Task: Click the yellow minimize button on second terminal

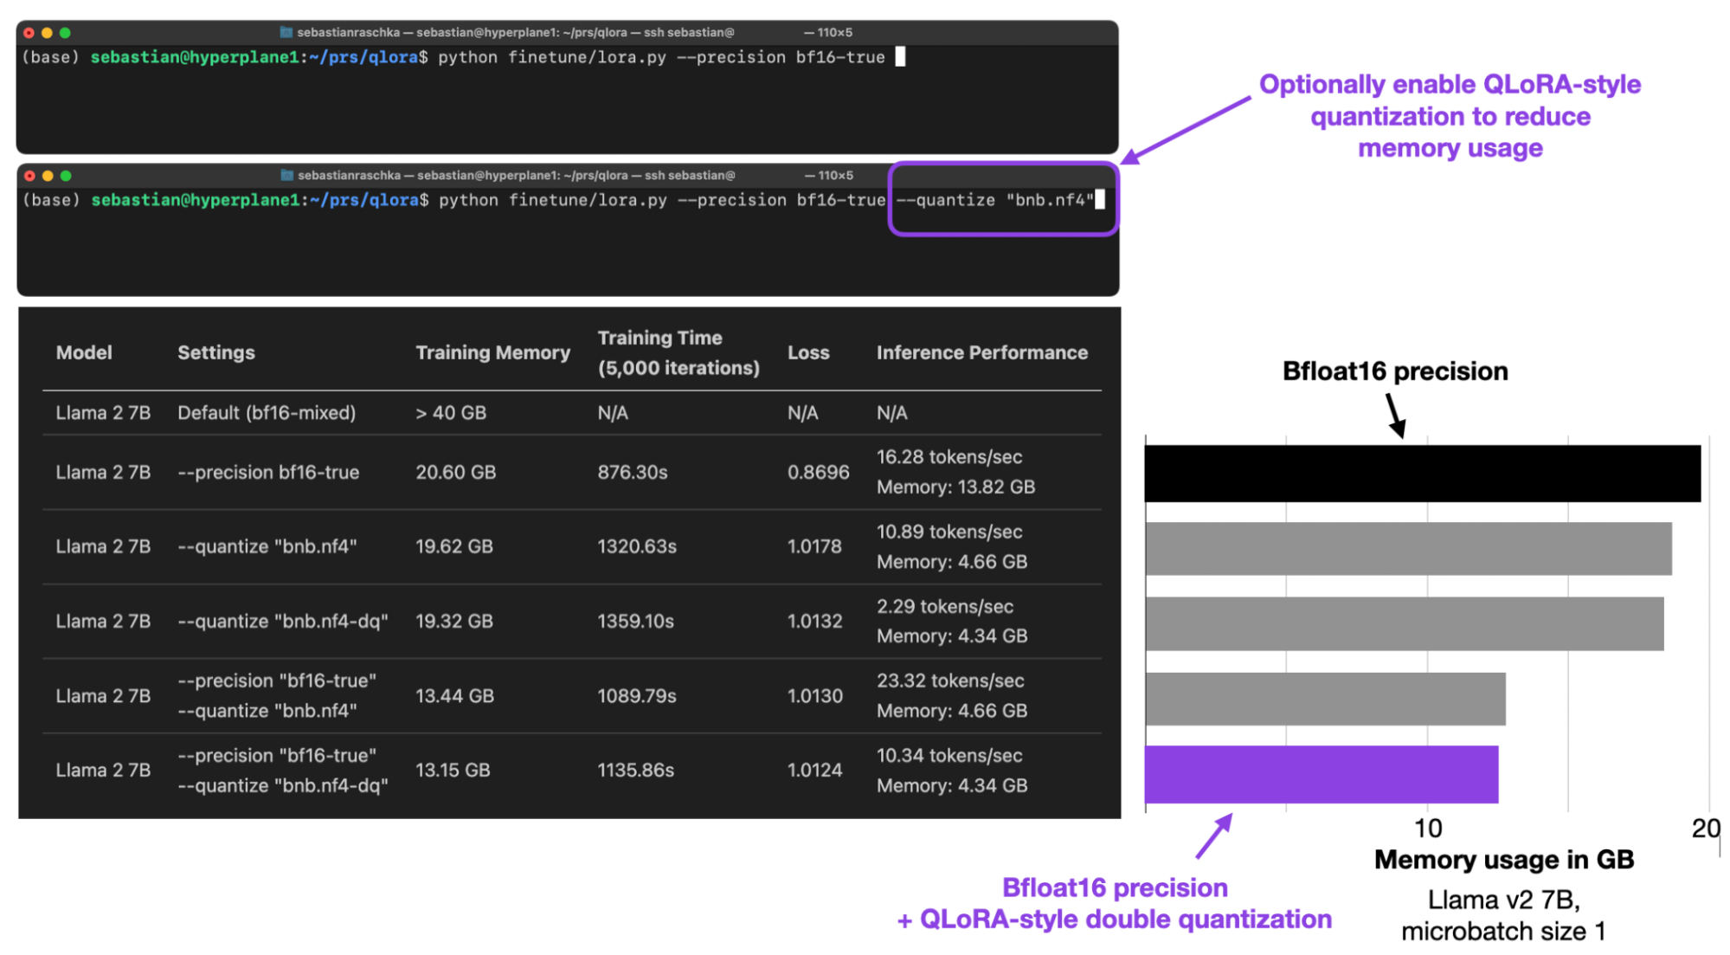Action: click(x=48, y=176)
